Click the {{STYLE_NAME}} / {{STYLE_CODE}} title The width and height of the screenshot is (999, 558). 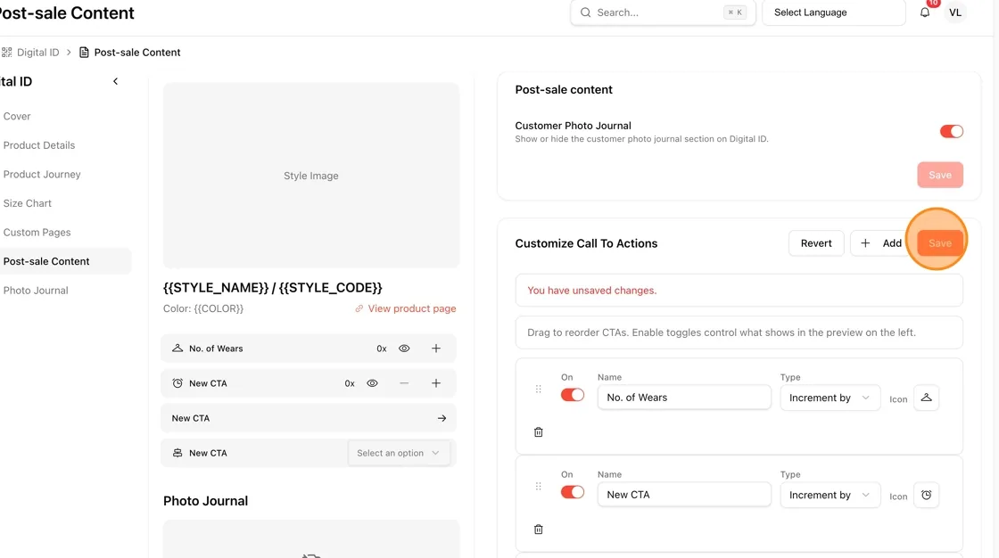(273, 288)
